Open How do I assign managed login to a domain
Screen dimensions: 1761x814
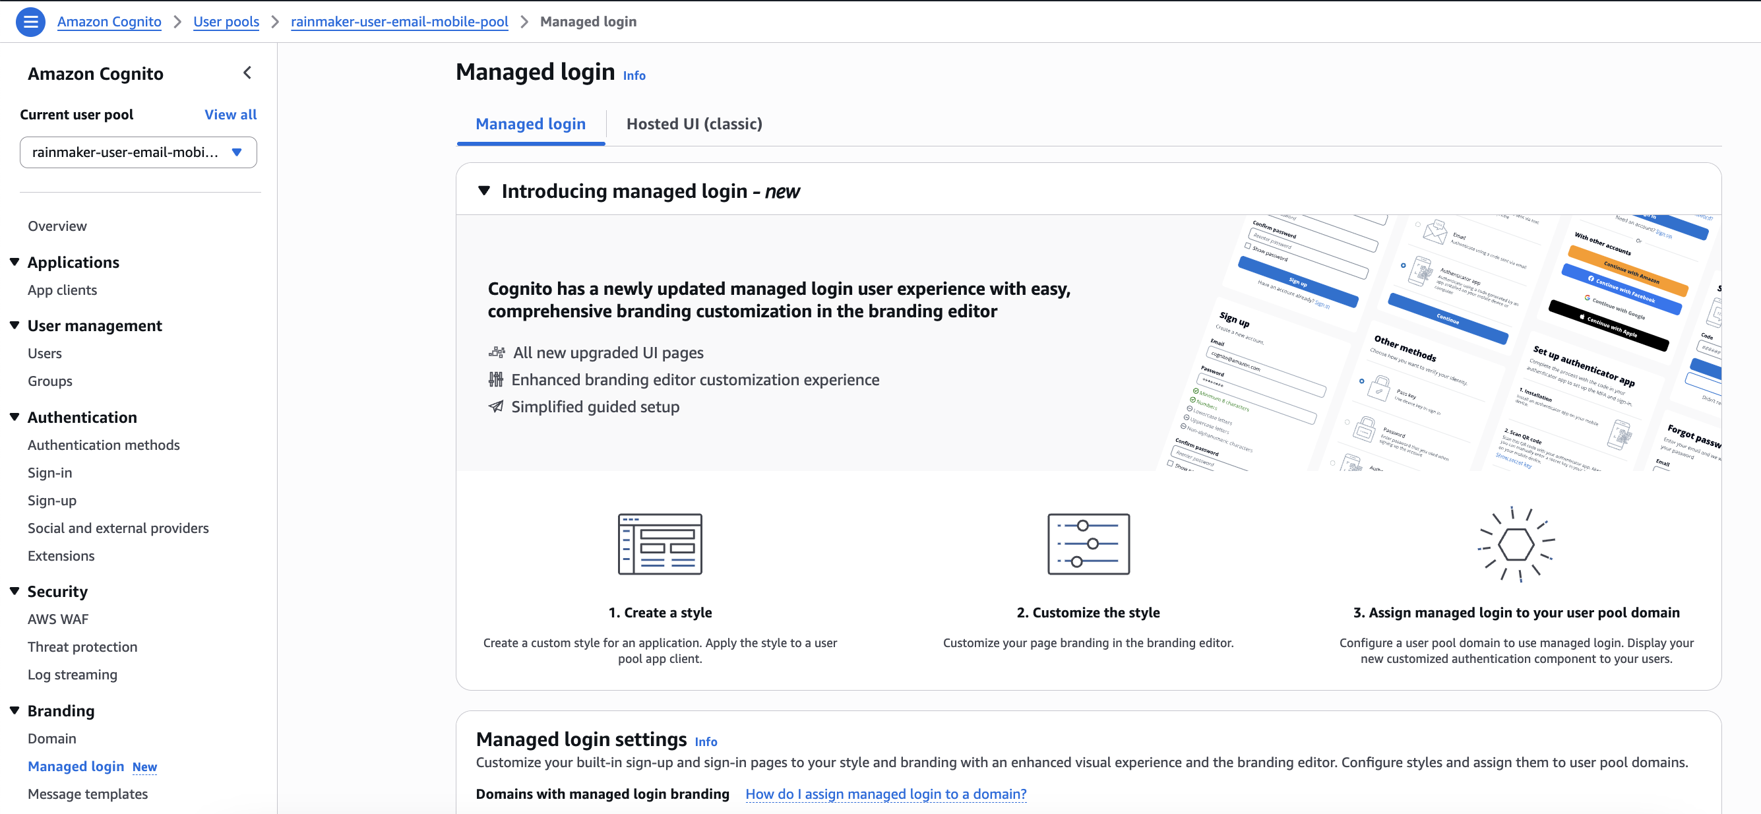coord(886,794)
